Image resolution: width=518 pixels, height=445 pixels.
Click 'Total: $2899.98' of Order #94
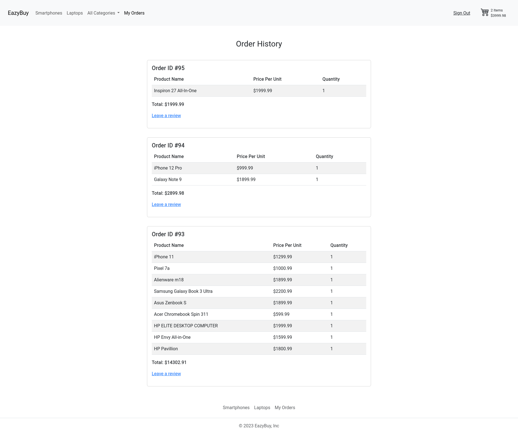168,193
